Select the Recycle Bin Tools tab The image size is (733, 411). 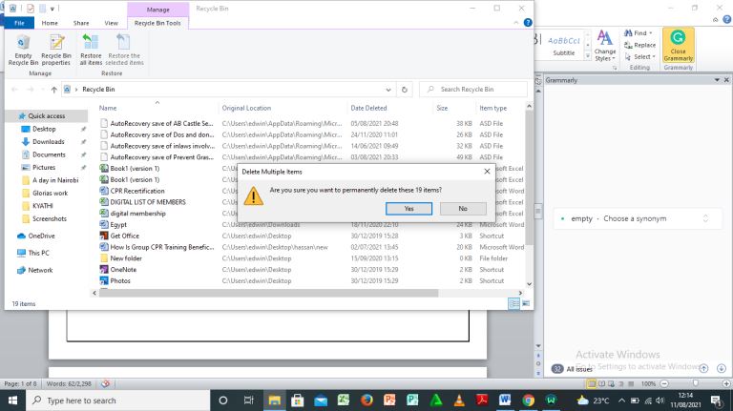click(157, 23)
